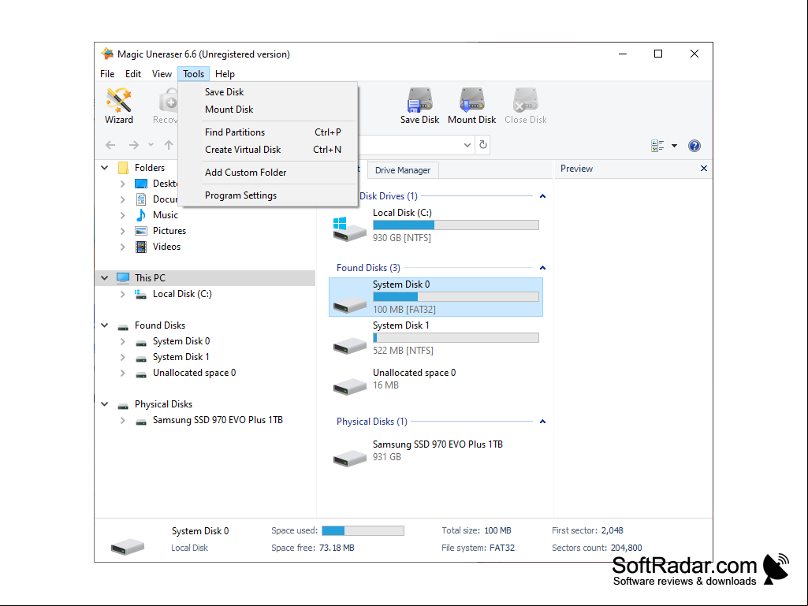Select Unallocated space 0 drive icon in main pane
Screen dimensions: 808x606
coord(349,386)
